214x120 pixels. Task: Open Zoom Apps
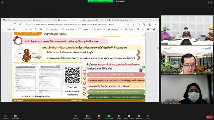click(148, 117)
